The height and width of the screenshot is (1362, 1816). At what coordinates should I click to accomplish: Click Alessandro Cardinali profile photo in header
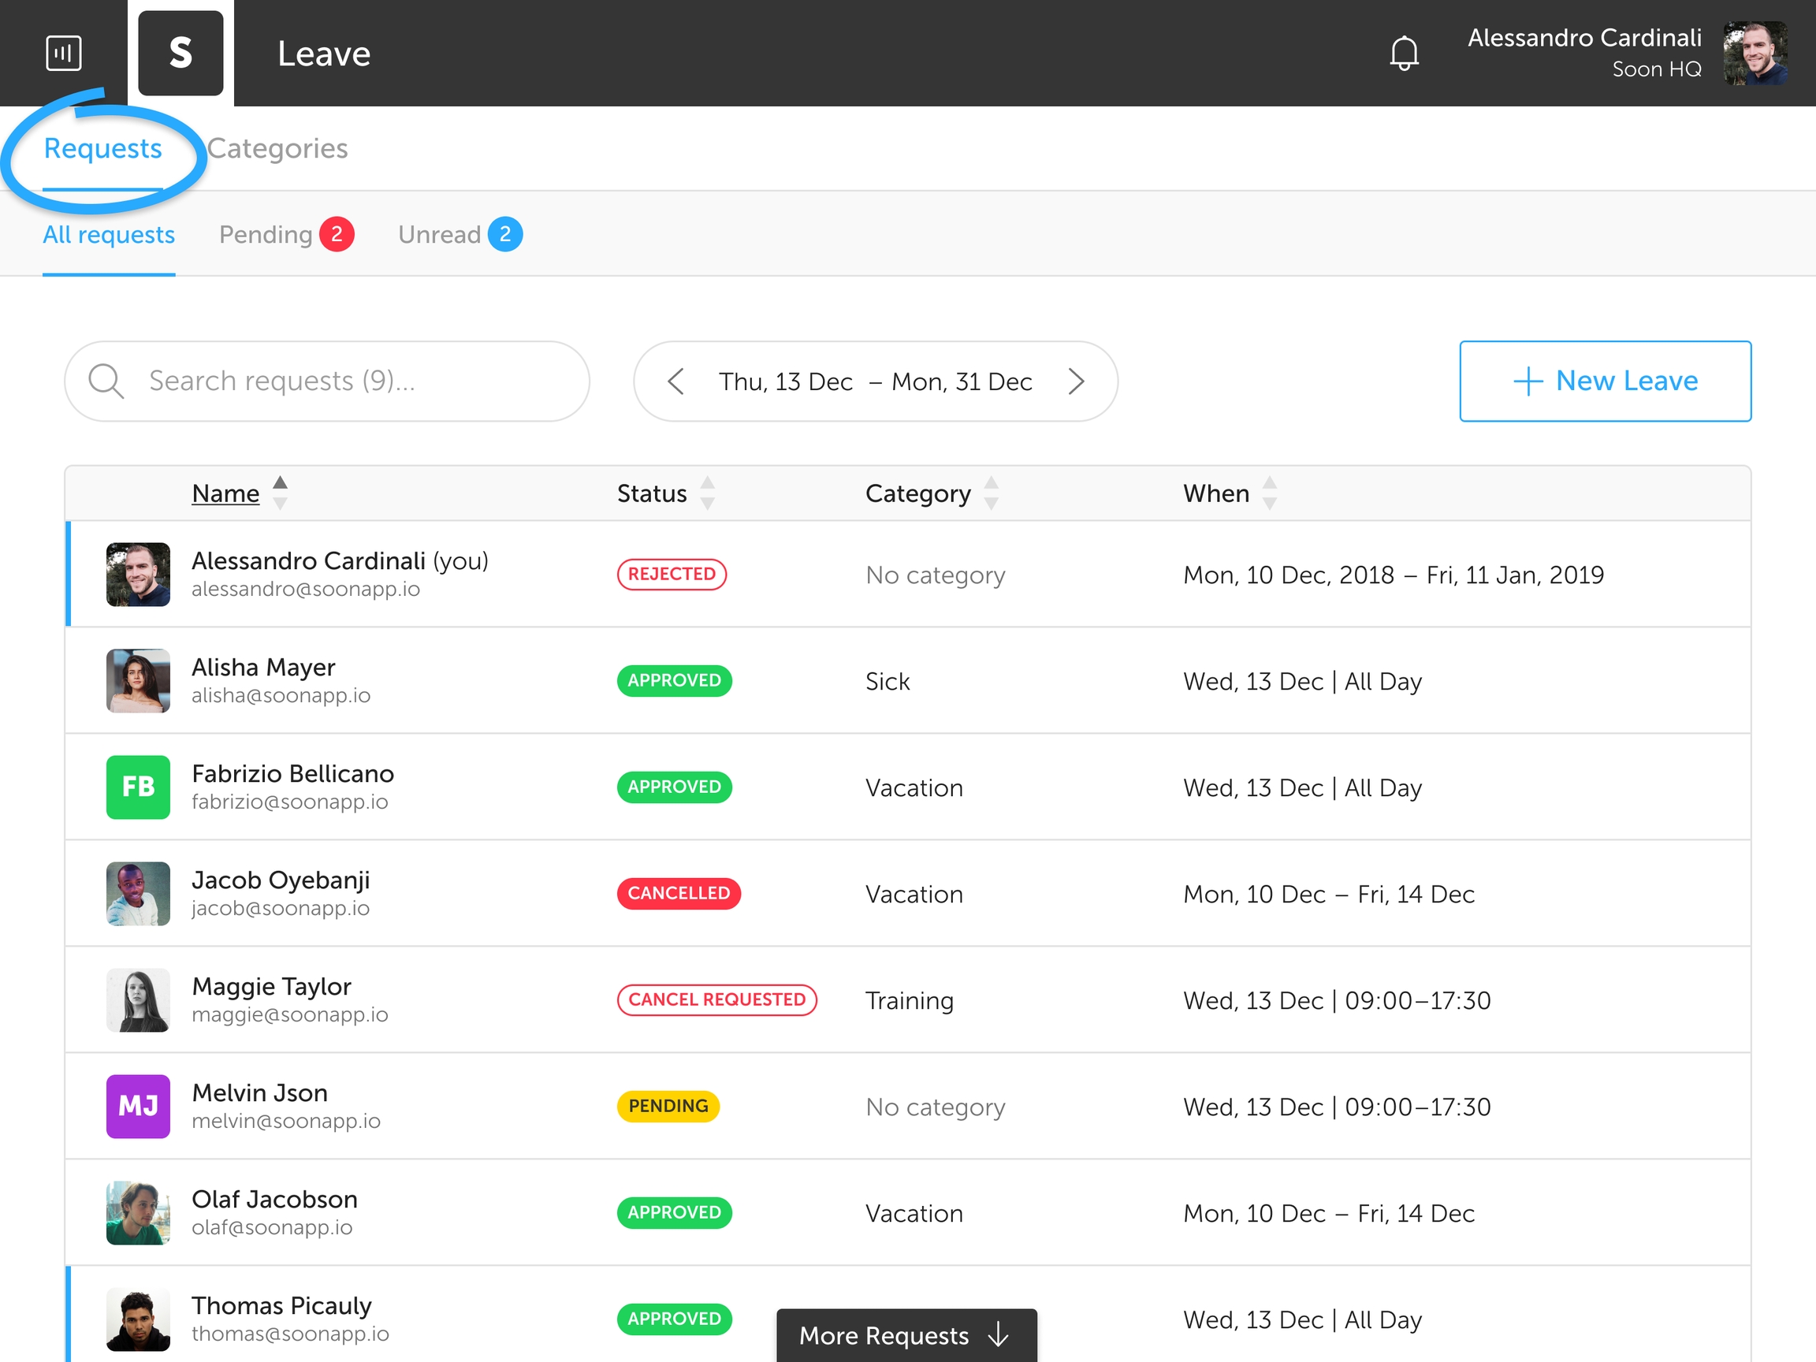pyautogui.click(x=1755, y=54)
